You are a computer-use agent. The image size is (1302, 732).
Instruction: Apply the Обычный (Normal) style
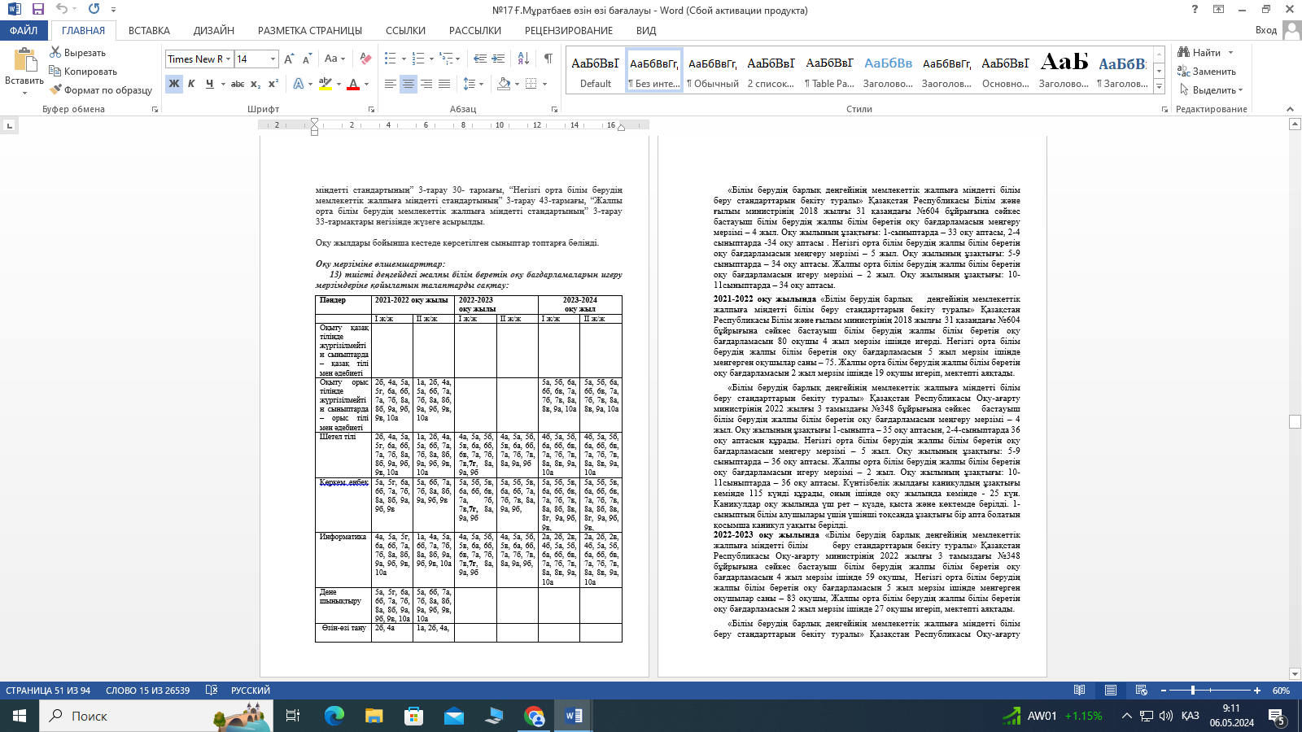tap(713, 70)
